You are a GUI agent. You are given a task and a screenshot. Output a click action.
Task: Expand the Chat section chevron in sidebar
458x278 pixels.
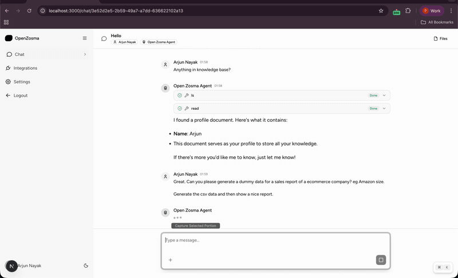[x=85, y=54]
